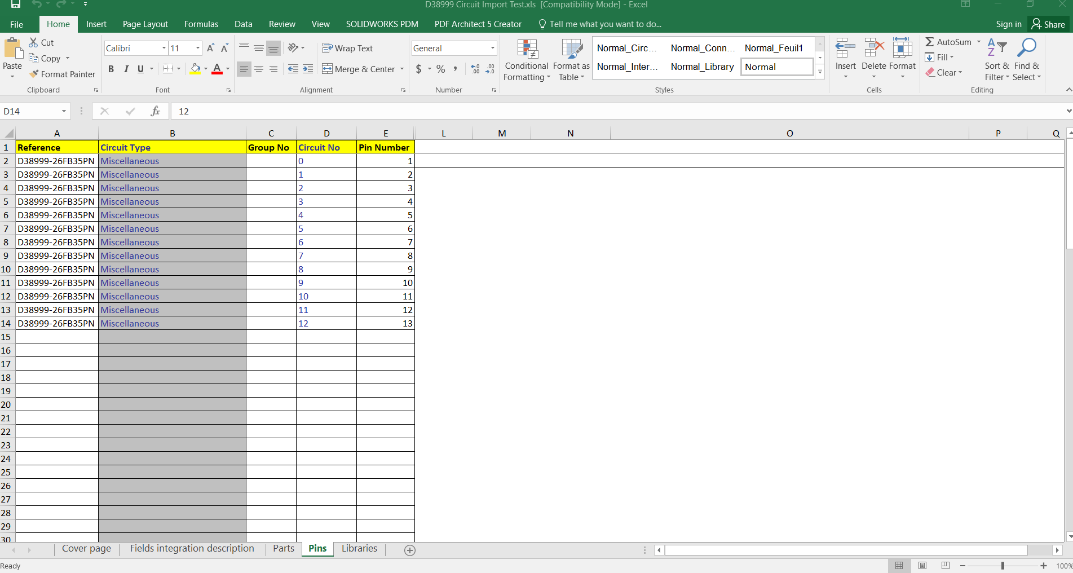
Task: Decrease font size with smaller A
Action: click(x=224, y=49)
